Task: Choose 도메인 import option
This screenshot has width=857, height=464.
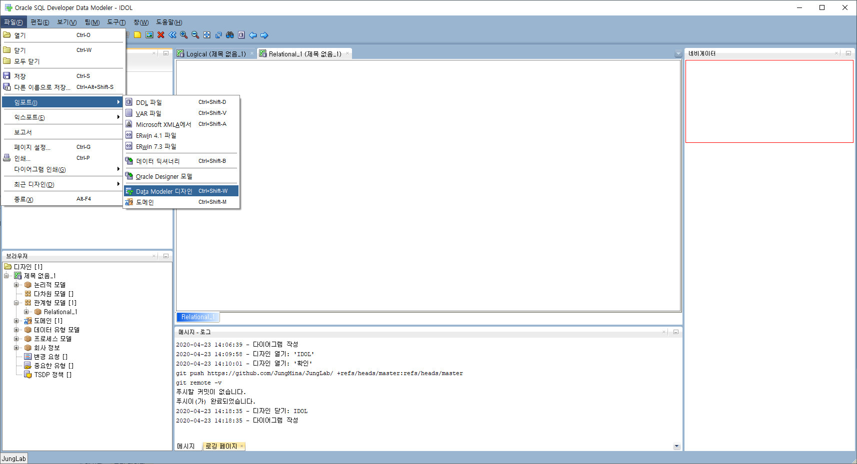Action: (x=181, y=202)
